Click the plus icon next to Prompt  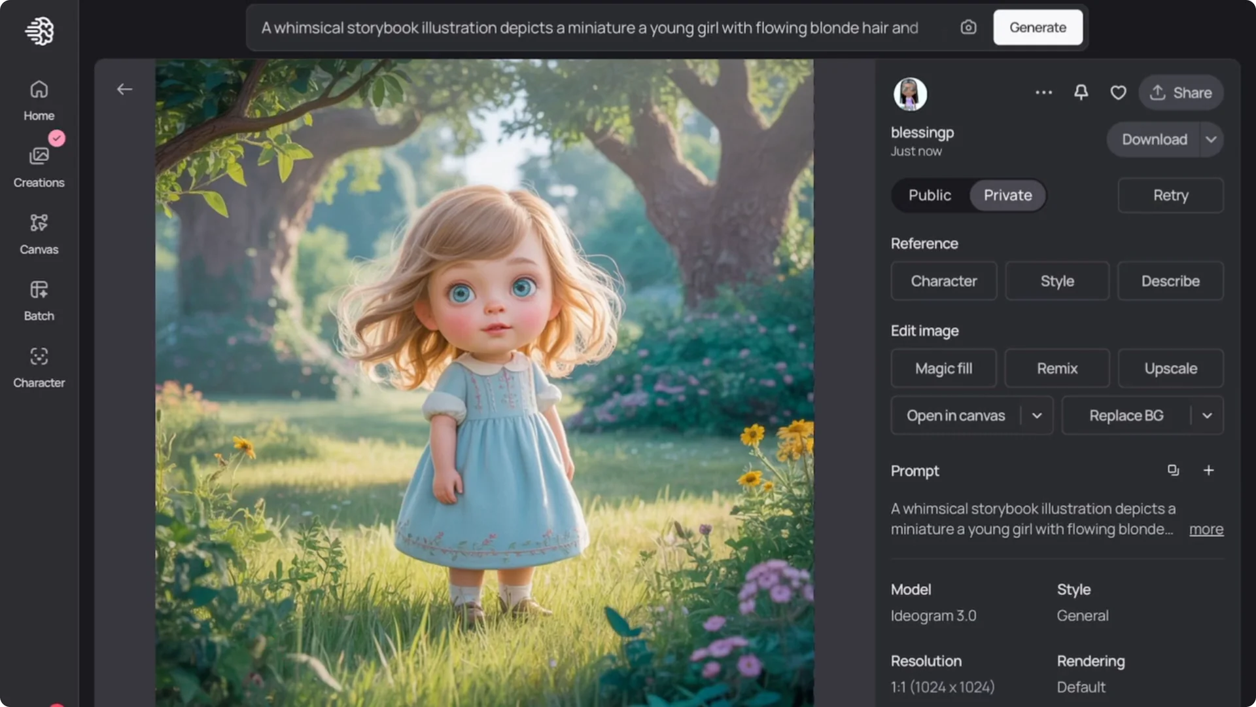click(x=1208, y=470)
